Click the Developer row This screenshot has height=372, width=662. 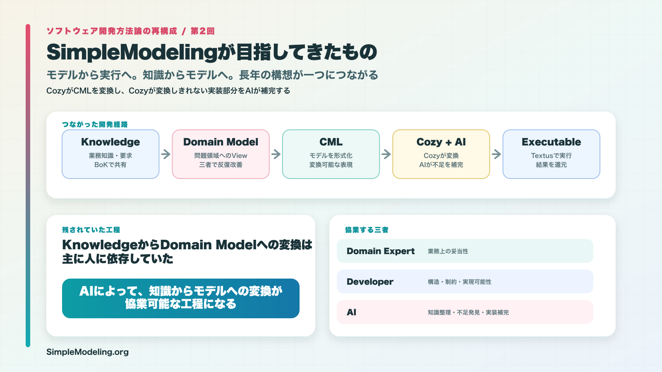click(x=465, y=281)
